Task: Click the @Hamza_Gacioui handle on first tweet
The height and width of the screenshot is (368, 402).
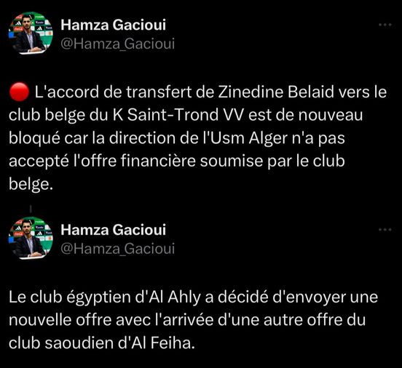Action: tap(118, 44)
